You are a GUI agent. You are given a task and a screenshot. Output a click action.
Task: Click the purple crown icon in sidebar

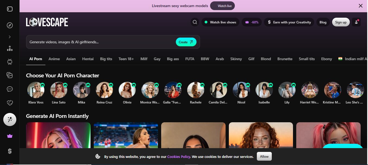pyautogui.click(x=10, y=136)
